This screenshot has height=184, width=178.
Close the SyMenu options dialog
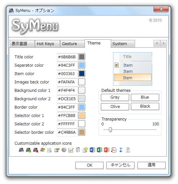click(x=161, y=9)
